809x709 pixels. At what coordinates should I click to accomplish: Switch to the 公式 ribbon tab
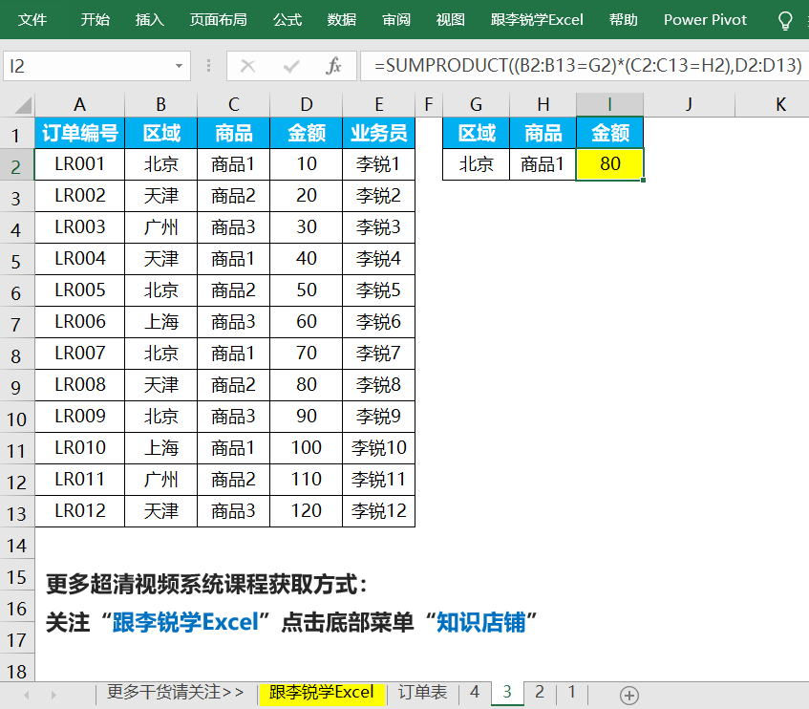[287, 19]
